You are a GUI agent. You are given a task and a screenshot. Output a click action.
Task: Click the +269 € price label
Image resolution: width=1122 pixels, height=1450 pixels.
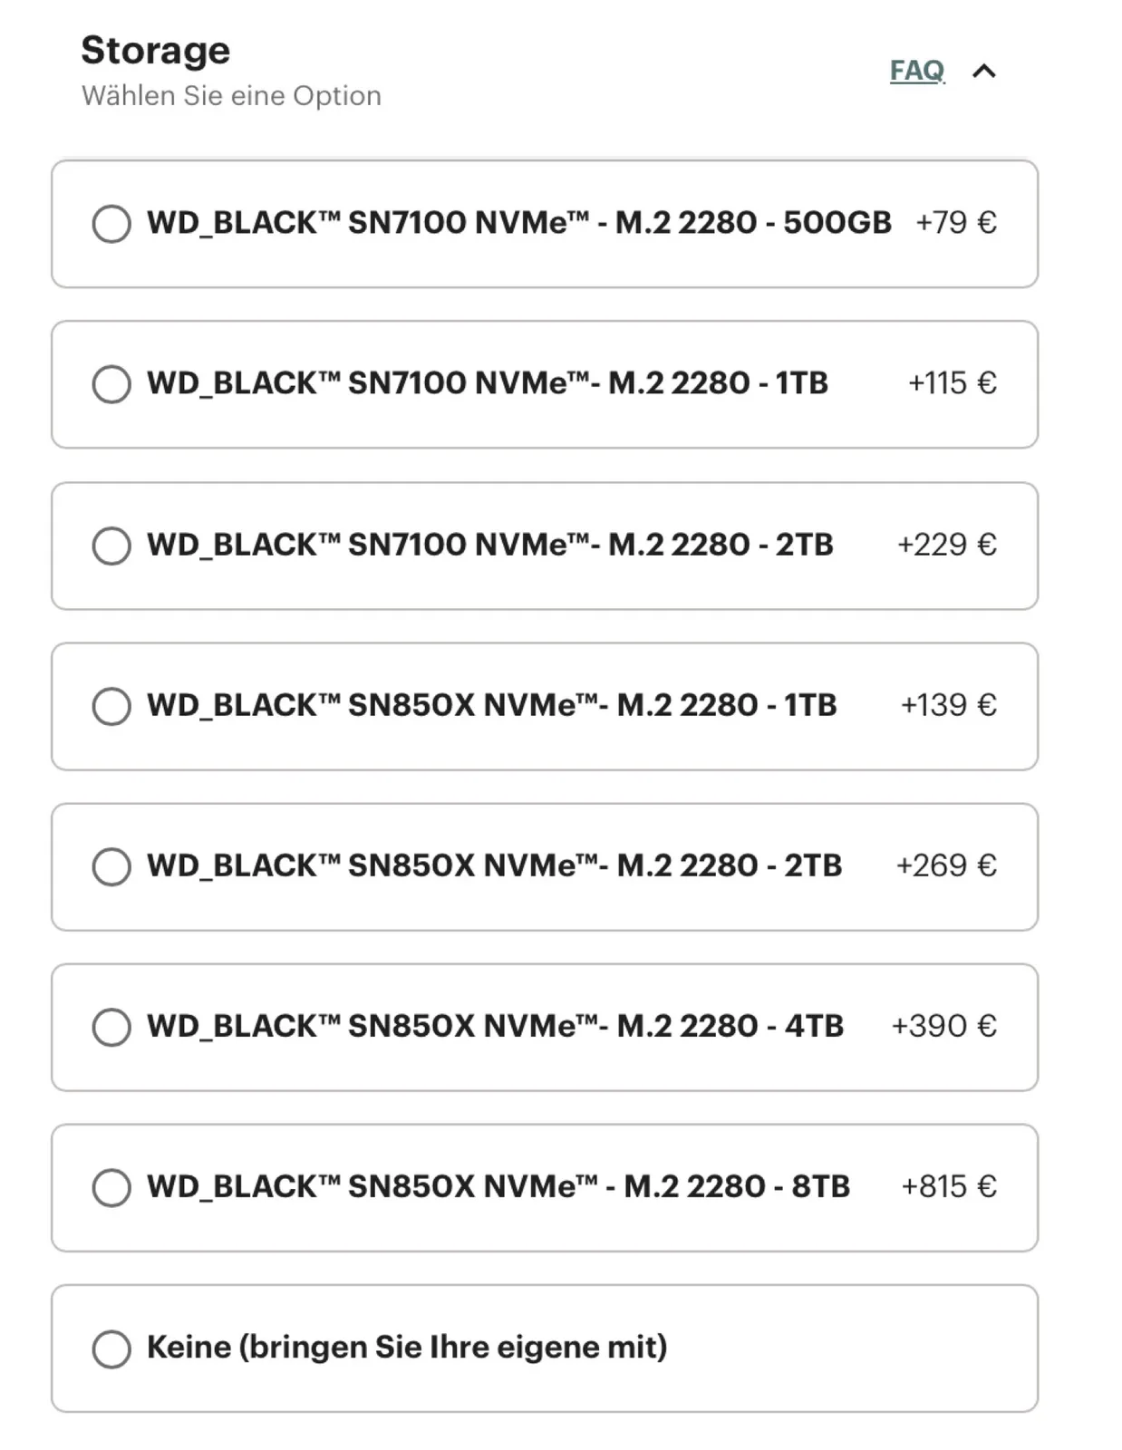click(947, 865)
